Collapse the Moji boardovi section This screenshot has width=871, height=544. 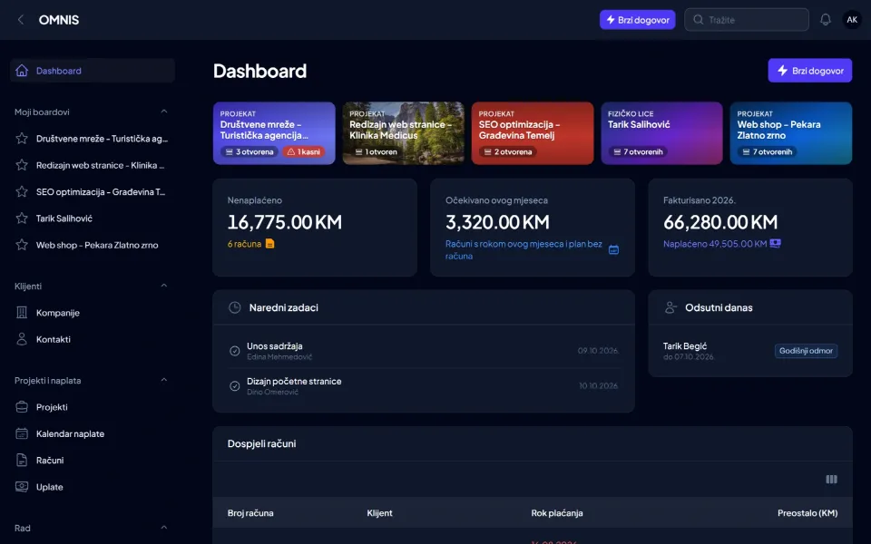point(164,112)
